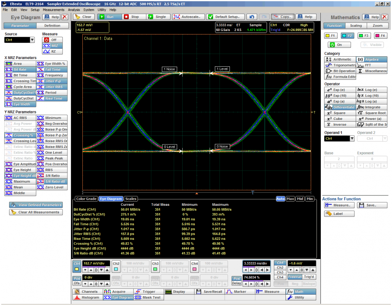Select the F3 green function swatch
The width and height of the screenshot is (392, 305).
pyautogui.click(x=363, y=36)
